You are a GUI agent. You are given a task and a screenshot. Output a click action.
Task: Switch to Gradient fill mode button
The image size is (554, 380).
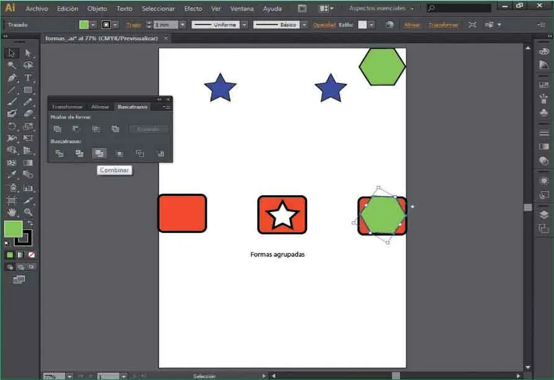(21, 255)
